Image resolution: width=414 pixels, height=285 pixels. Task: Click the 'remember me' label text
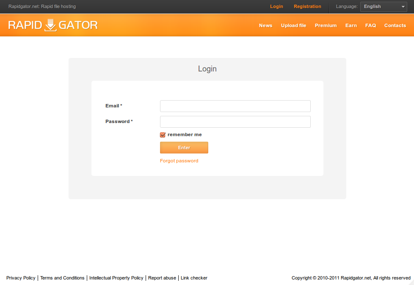coord(185,134)
